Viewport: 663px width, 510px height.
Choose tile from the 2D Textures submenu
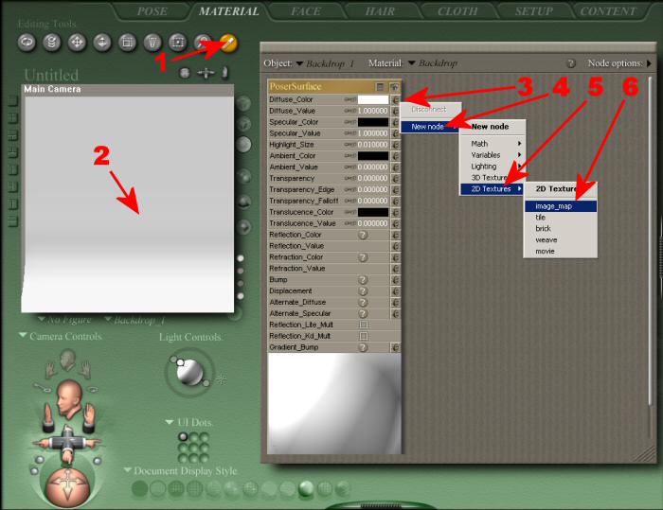coord(561,218)
